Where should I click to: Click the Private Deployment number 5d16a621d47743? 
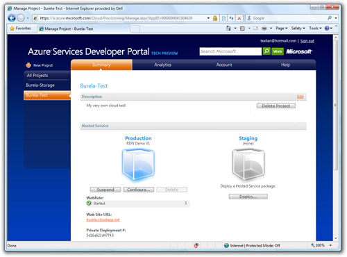coord(100,235)
